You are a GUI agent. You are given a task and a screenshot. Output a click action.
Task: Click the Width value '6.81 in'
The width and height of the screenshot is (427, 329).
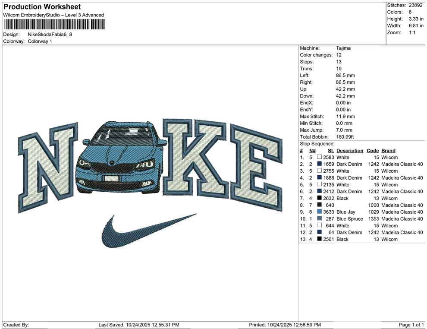tap(416, 25)
